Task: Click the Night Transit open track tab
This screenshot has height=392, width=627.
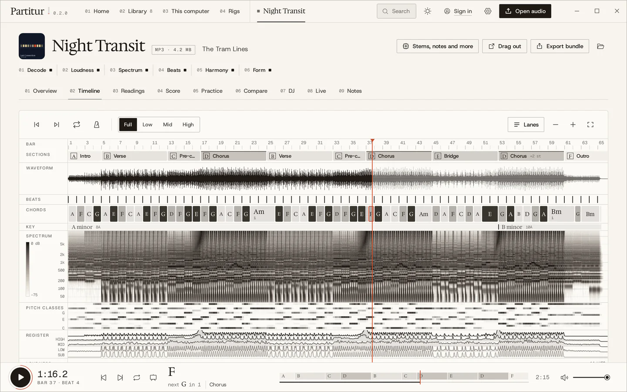Action: [x=281, y=11]
